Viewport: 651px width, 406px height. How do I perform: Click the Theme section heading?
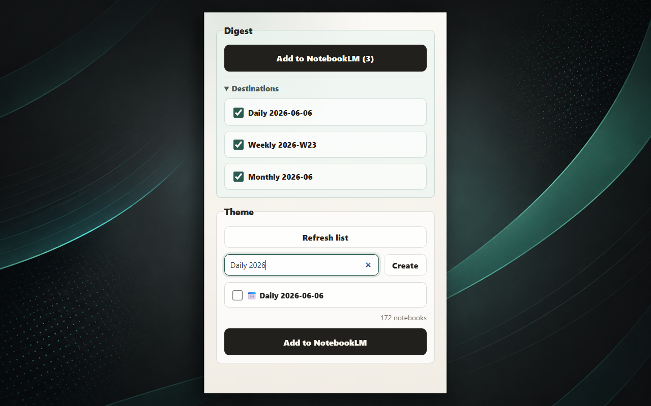[239, 212]
